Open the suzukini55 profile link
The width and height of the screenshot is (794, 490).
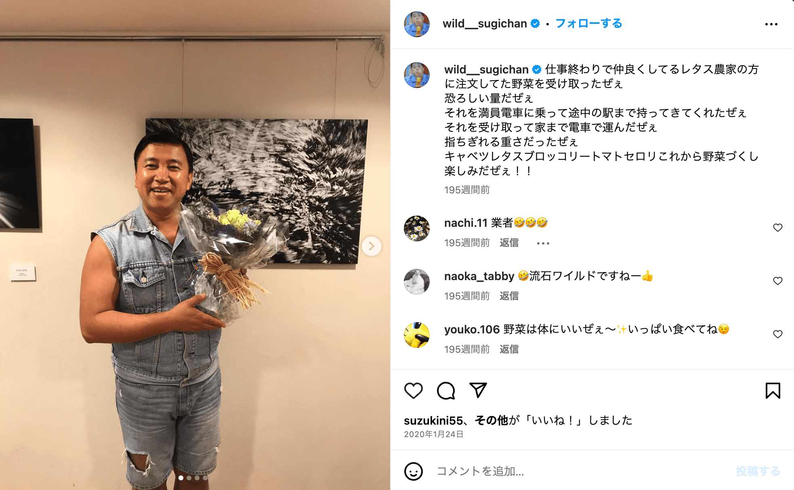tap(433, 421)
